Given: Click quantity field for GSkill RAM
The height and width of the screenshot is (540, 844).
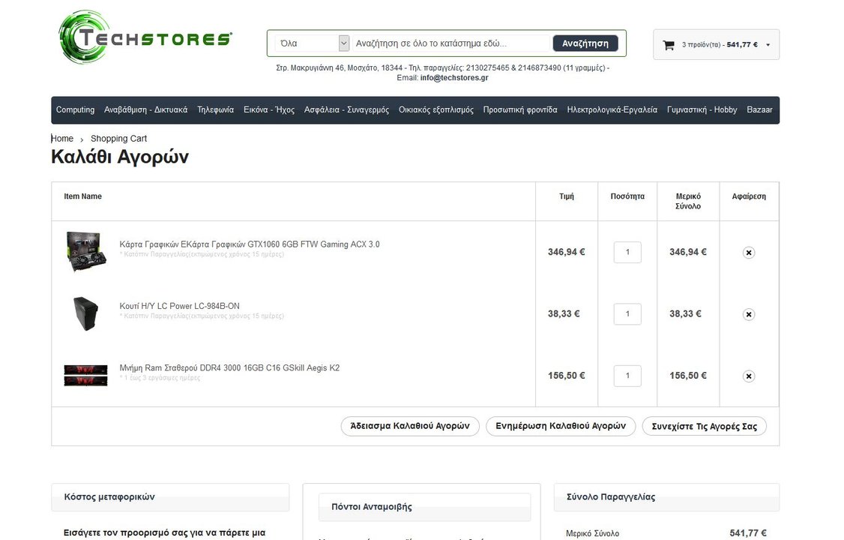Looking at the screenshot, I should pos(627,376).
